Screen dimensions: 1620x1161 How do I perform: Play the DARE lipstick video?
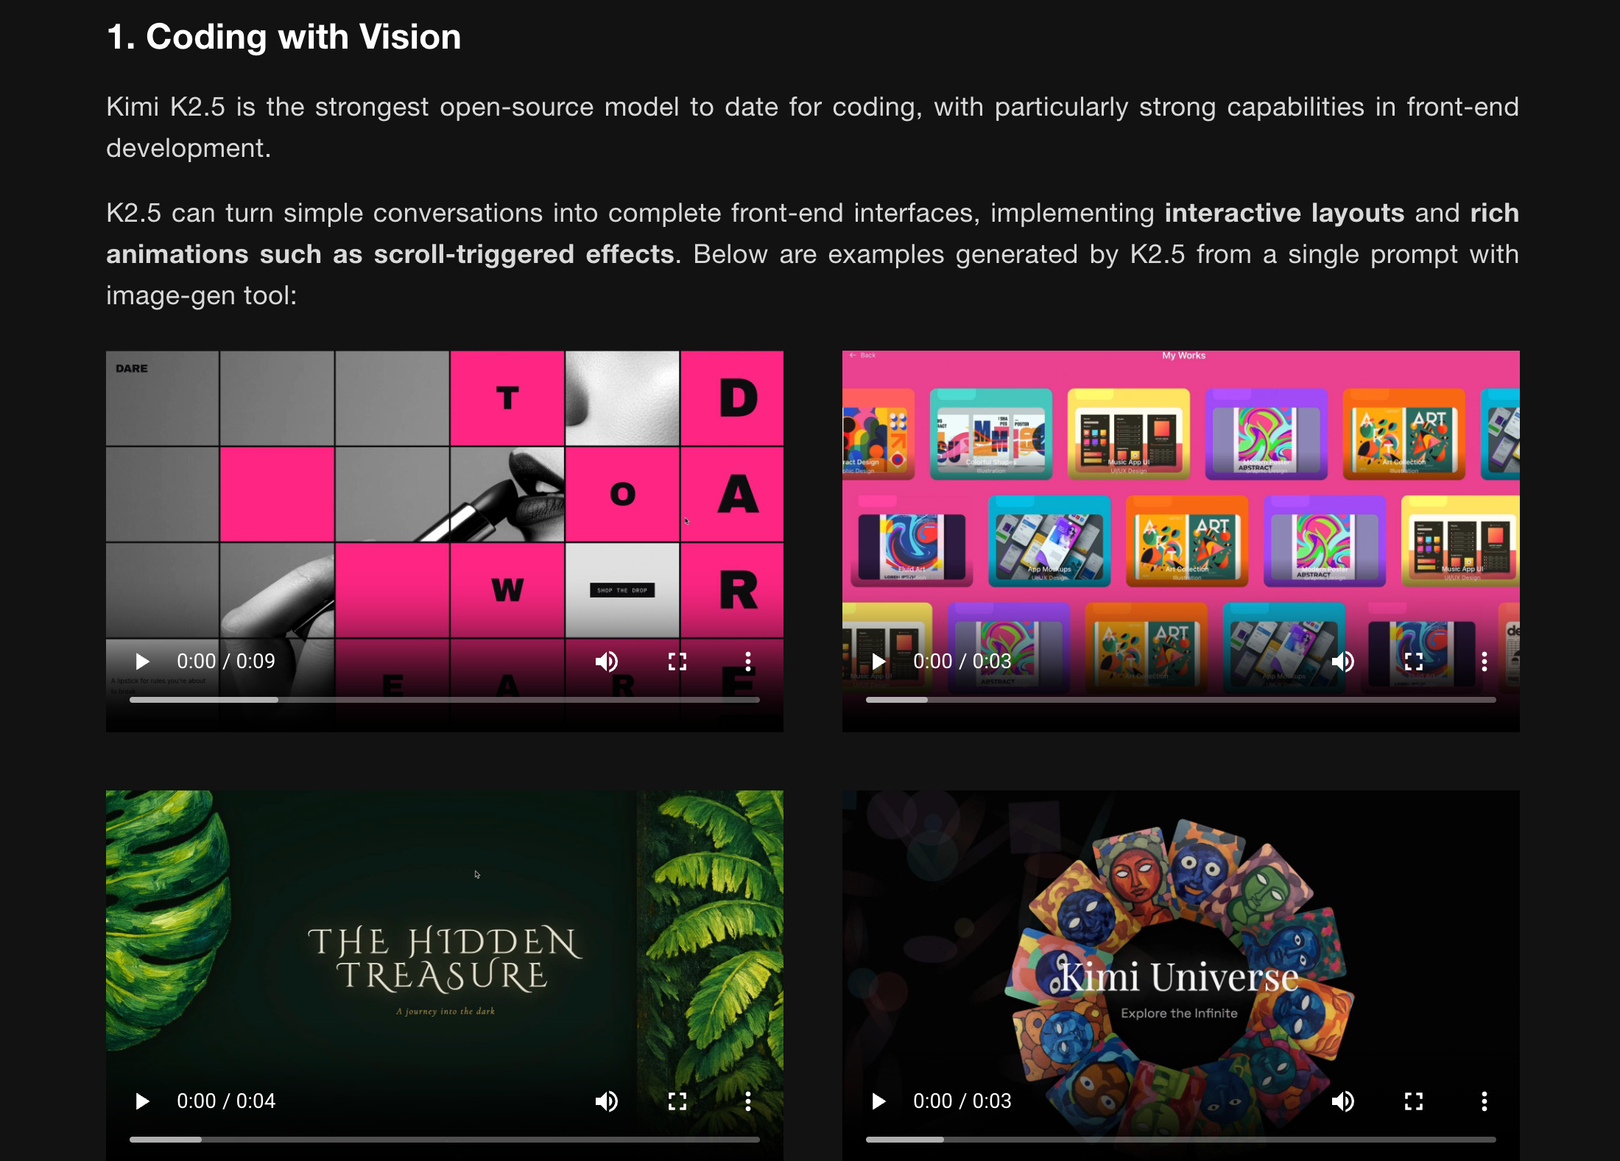coord(142,662)
